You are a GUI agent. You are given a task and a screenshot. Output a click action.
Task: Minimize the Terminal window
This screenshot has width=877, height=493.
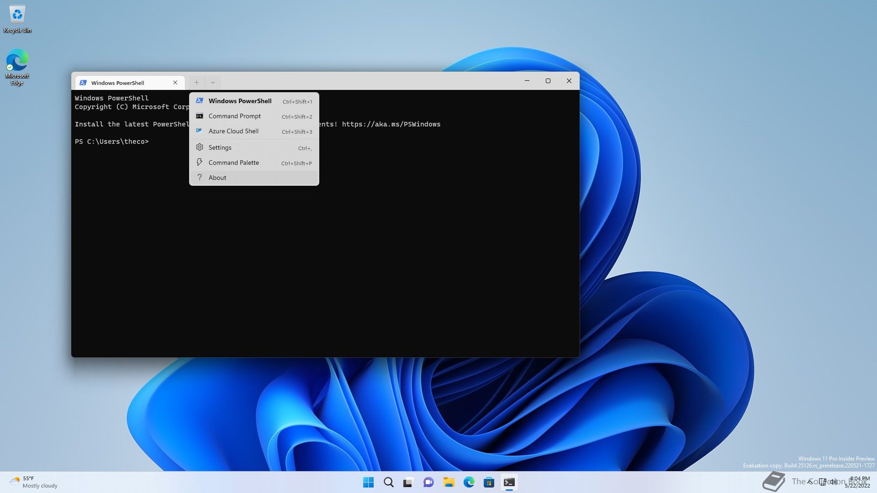coord(527,81)
